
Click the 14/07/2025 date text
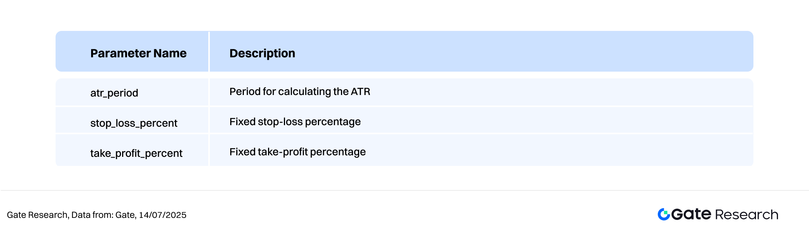coord(163,215)
